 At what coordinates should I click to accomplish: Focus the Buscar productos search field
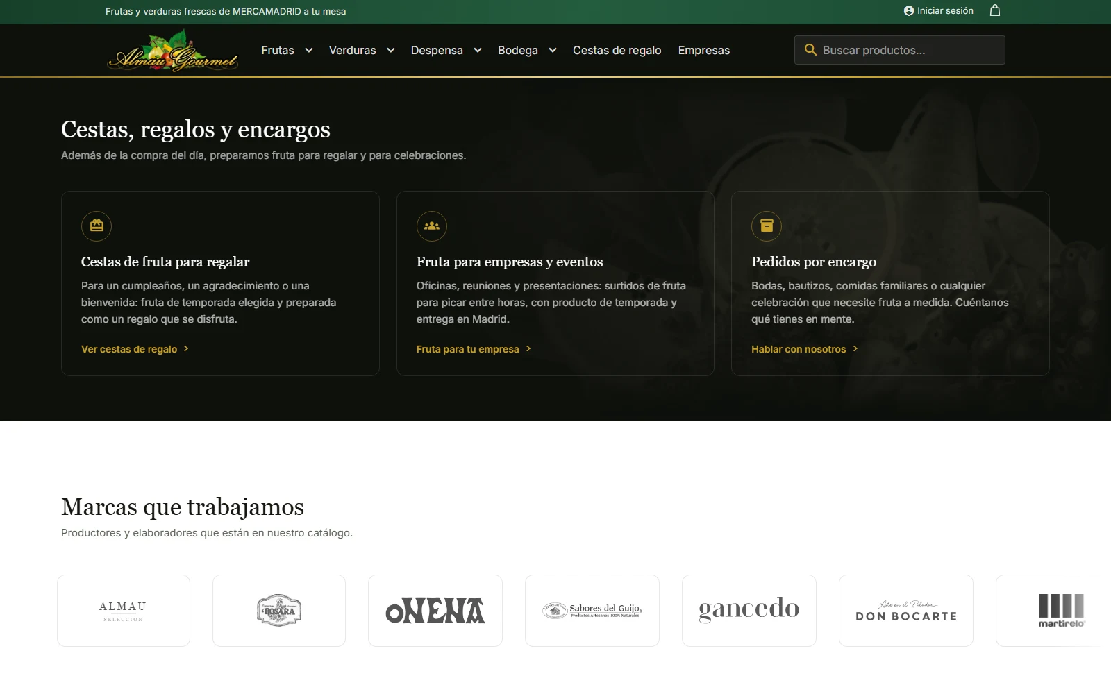click(900, 50)
